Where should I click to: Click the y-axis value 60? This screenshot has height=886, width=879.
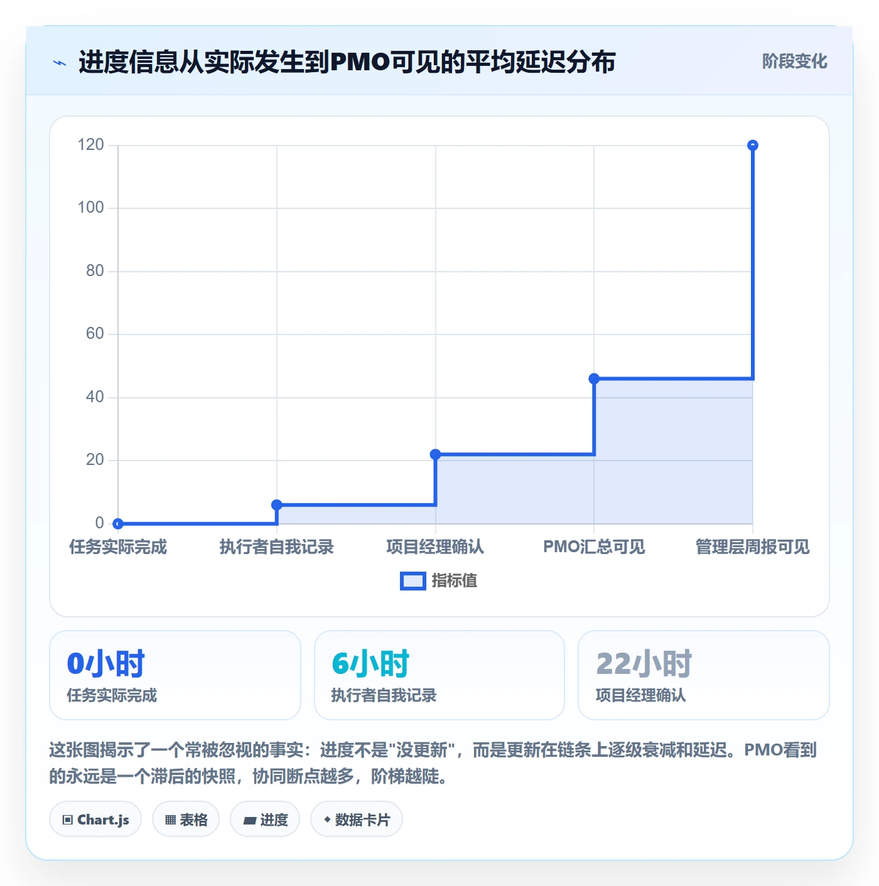point(95,334)
